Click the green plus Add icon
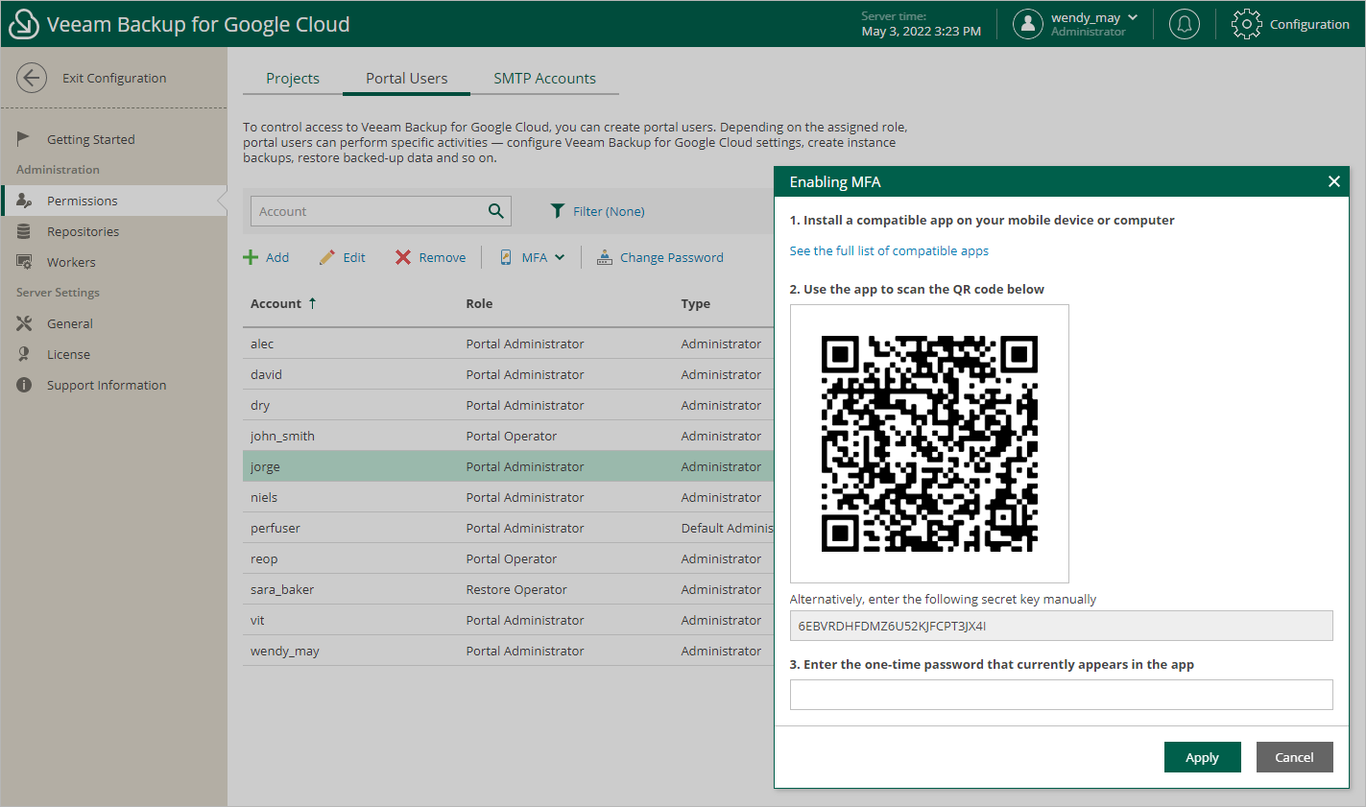Viewport: 1366px width, 807px height. (251, 257)
